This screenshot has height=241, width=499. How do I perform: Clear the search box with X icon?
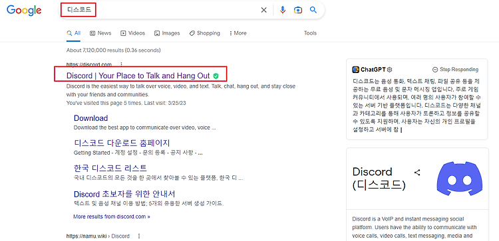coord(264,10)
